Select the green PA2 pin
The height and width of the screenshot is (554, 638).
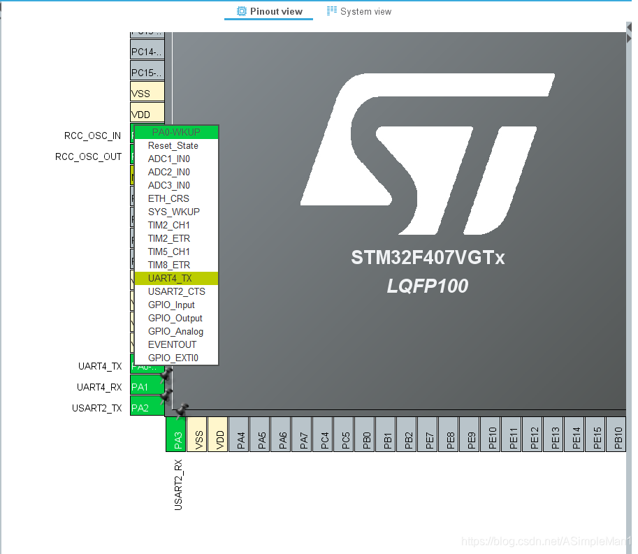click(147, 405)
